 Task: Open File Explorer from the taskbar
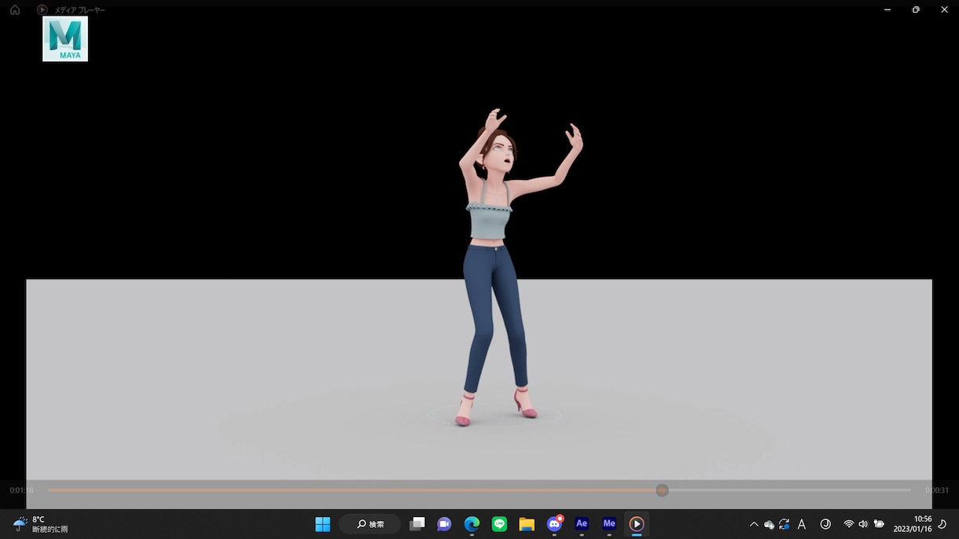(x=527, y=524)
